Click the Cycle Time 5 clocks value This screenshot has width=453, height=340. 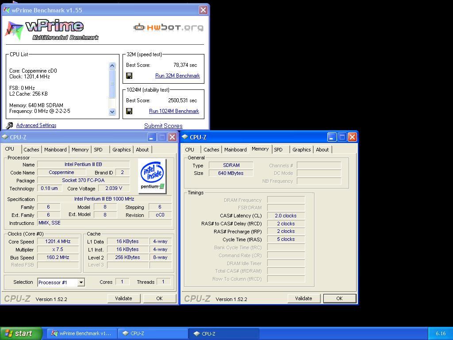coord(285,240)
